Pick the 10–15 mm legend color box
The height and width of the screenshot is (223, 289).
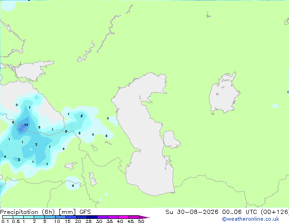60,217
